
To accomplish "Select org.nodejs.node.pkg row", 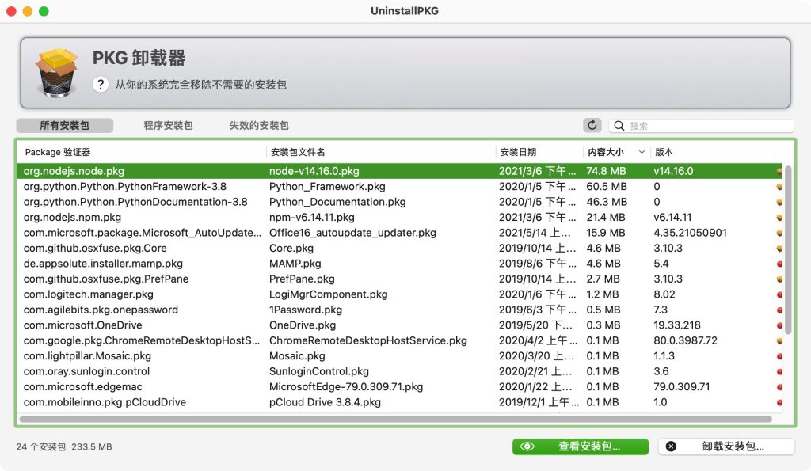I will point(399,171).
